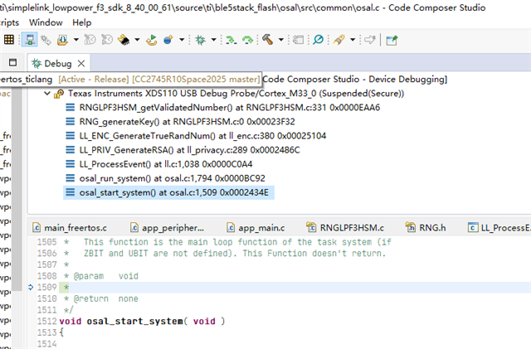The width and height of the screenshot is (531, 349).
Task: Switch to main_freertos.c editor tab
Action: tap(70, 228)
